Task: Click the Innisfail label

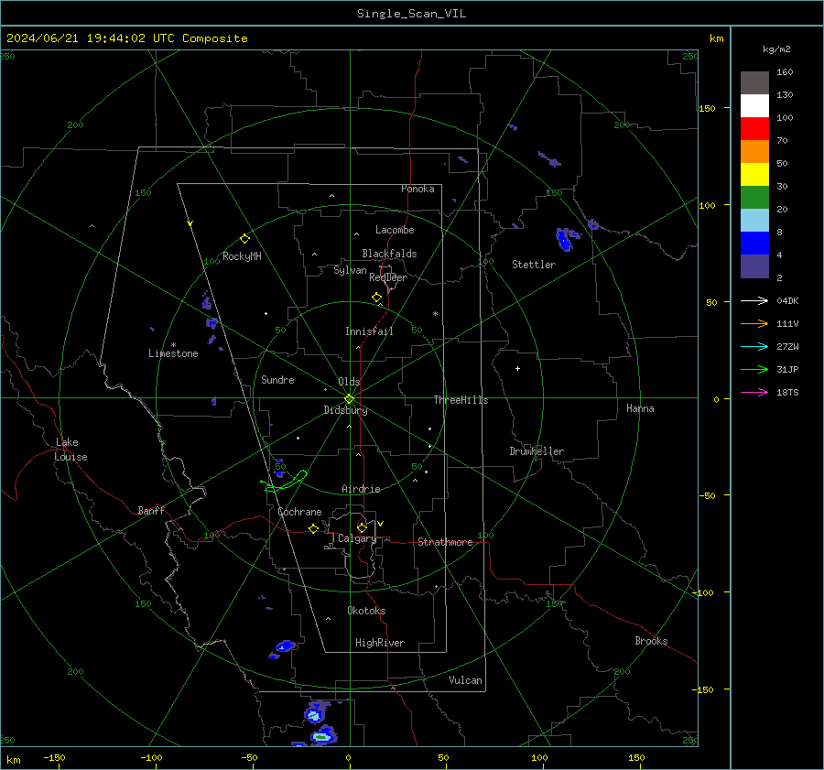Action: [x=369, y=331]
